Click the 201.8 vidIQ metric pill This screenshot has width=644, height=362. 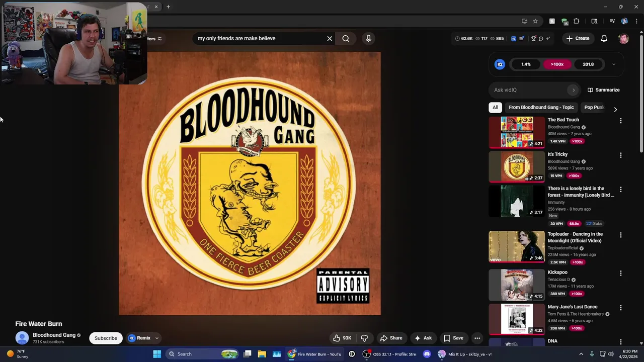pos(588,64)
